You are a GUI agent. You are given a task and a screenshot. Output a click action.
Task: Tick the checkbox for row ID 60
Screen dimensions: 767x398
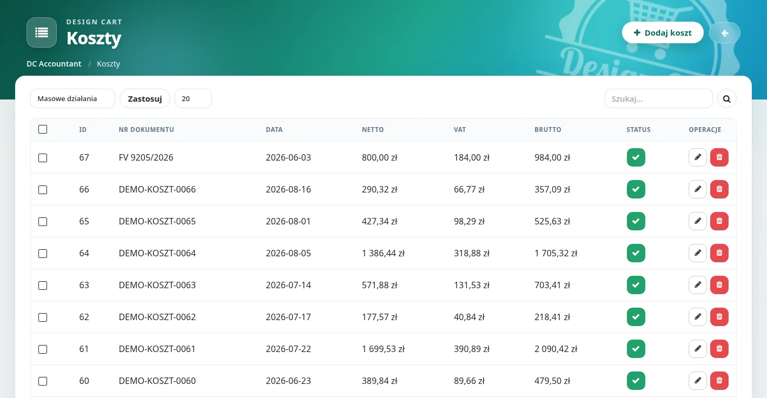[43, 381]
